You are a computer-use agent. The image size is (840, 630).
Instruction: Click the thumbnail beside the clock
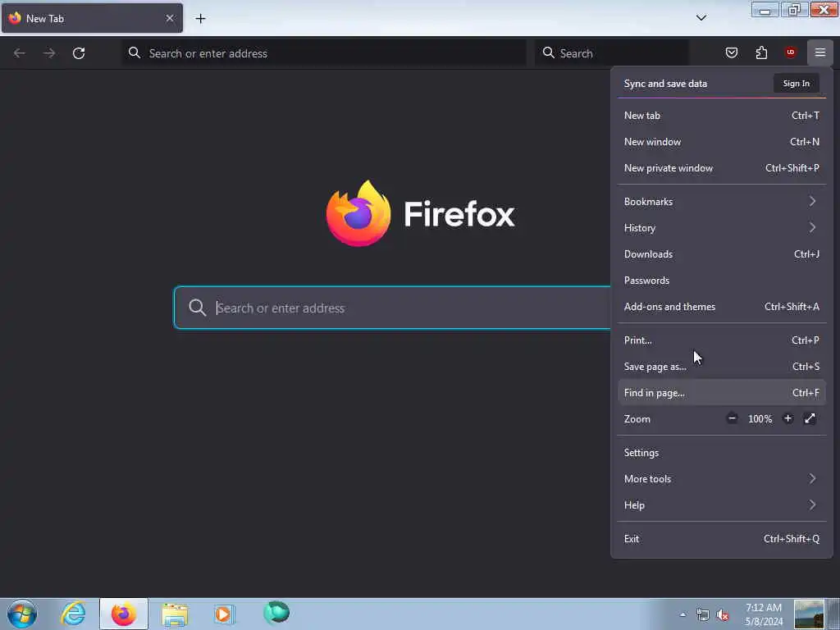(x=809, y=614)
